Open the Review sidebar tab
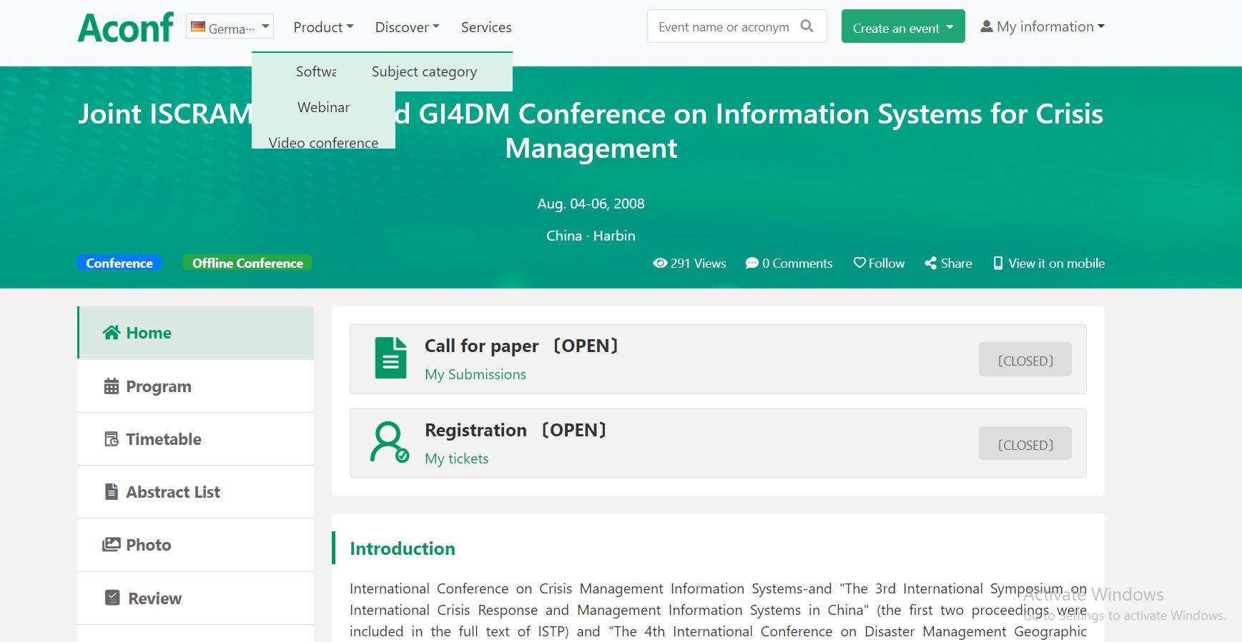The height and width of the screenshot is (642, 1242). (196, 598)
